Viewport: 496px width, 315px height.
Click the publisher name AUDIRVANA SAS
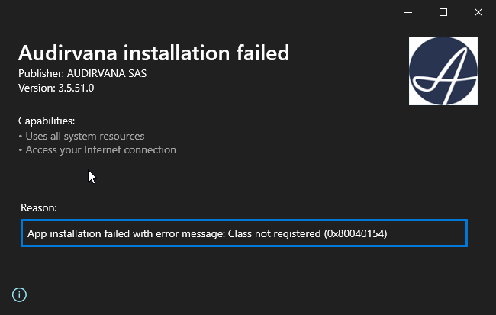coord(107,73)
